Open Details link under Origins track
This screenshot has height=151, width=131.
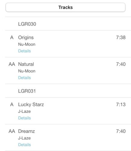(24, 51)
